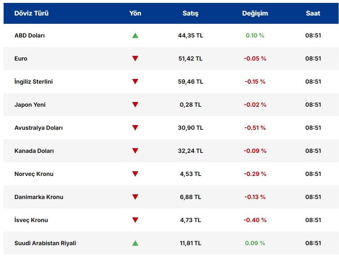Image resolution: width=339 pixels, height=256 pixels.
Task: Sort by the Satış column header
Action: pos(190,13)
